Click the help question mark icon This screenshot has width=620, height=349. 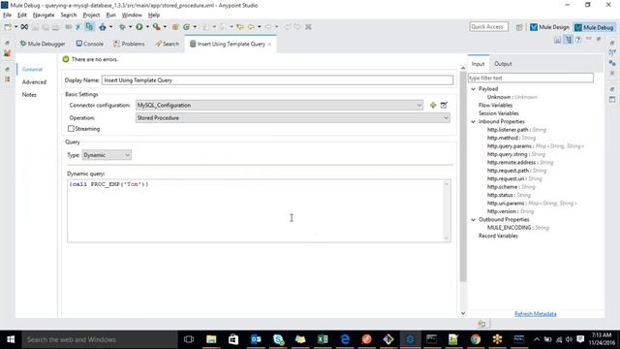pos(578,40)
